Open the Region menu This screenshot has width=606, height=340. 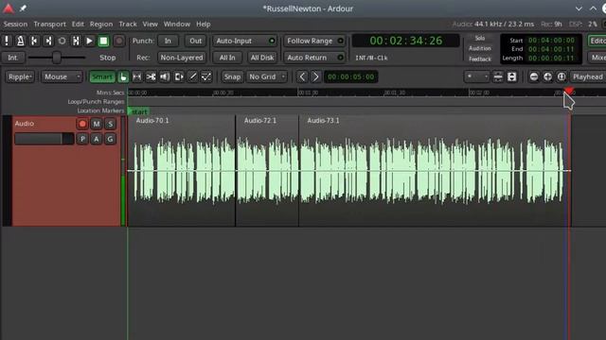coord(101,24)
